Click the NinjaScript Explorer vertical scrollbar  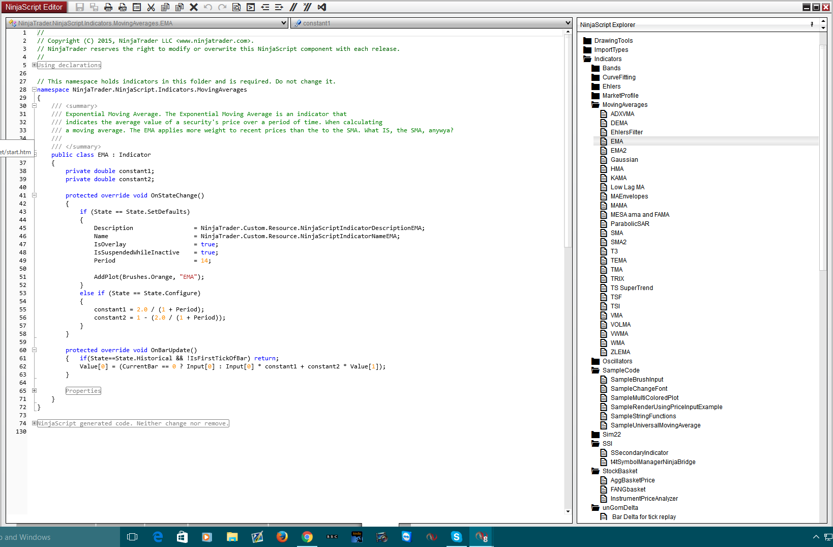[823, 158]
